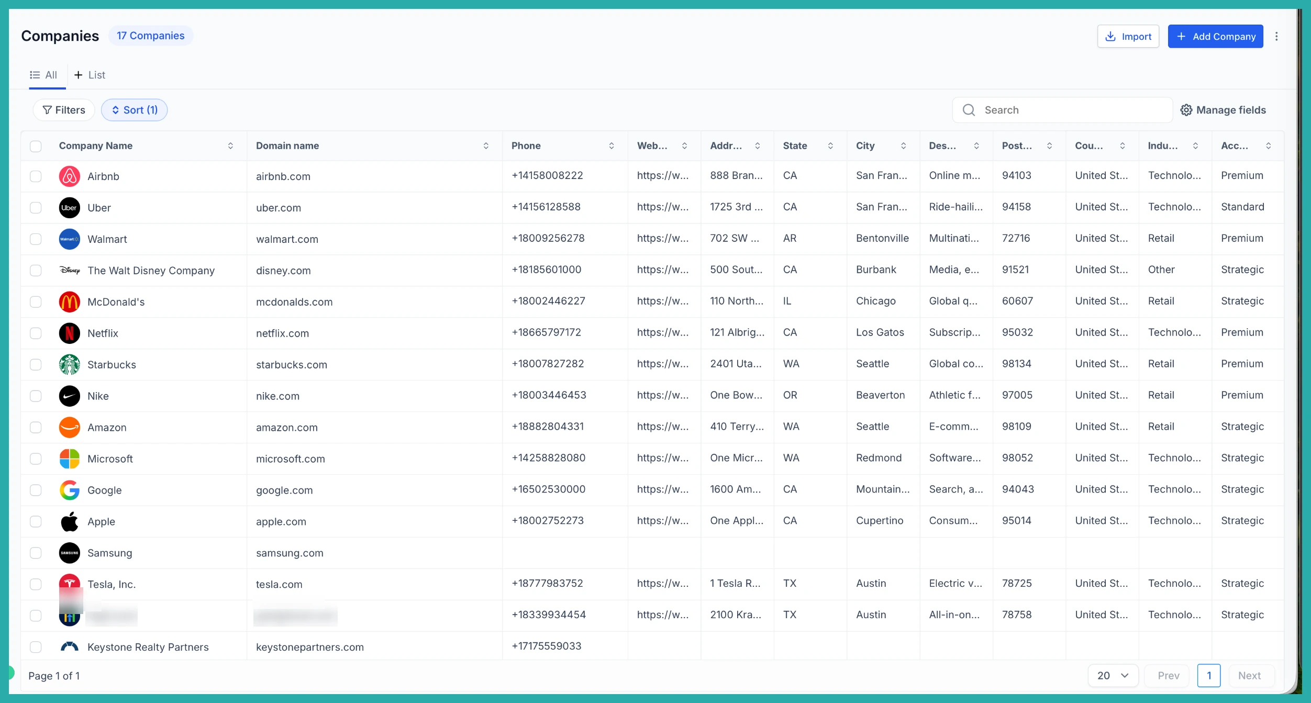This screenshot has height=703, width=1311.
Task: Check the Netflix row checkbox
Action: click(x=36, y=333)
